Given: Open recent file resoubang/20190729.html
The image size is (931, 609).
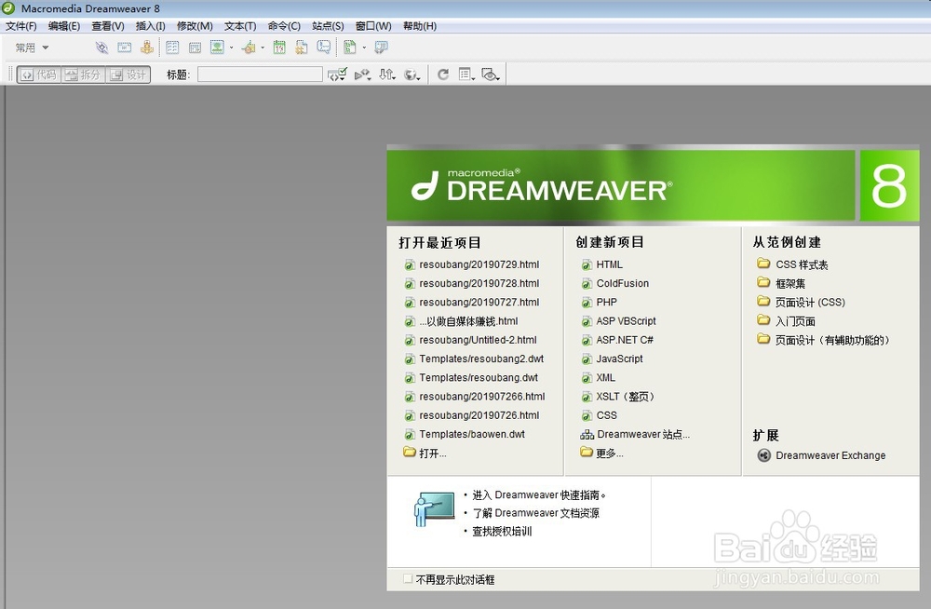Looking at the screenshot, I should click(479, 265).
